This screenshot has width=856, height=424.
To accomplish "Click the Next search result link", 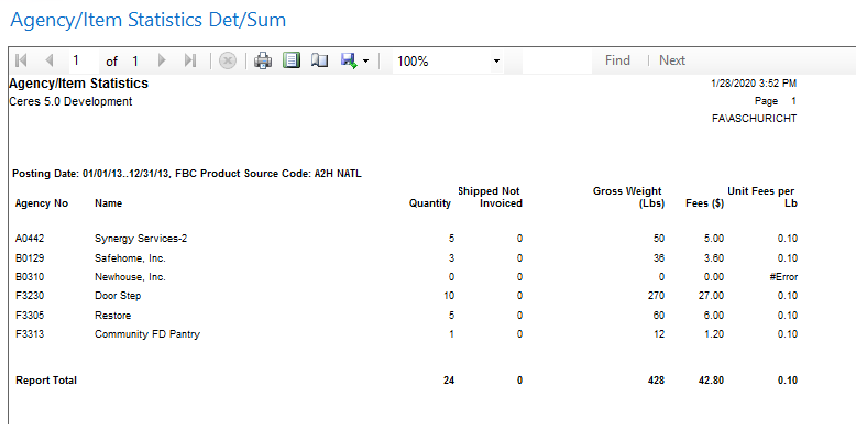I will tap(672, 60).
